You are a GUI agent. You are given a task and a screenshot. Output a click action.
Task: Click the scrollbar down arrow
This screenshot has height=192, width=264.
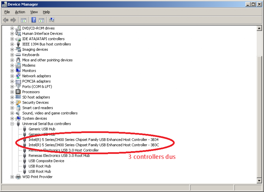pos(259,180)
